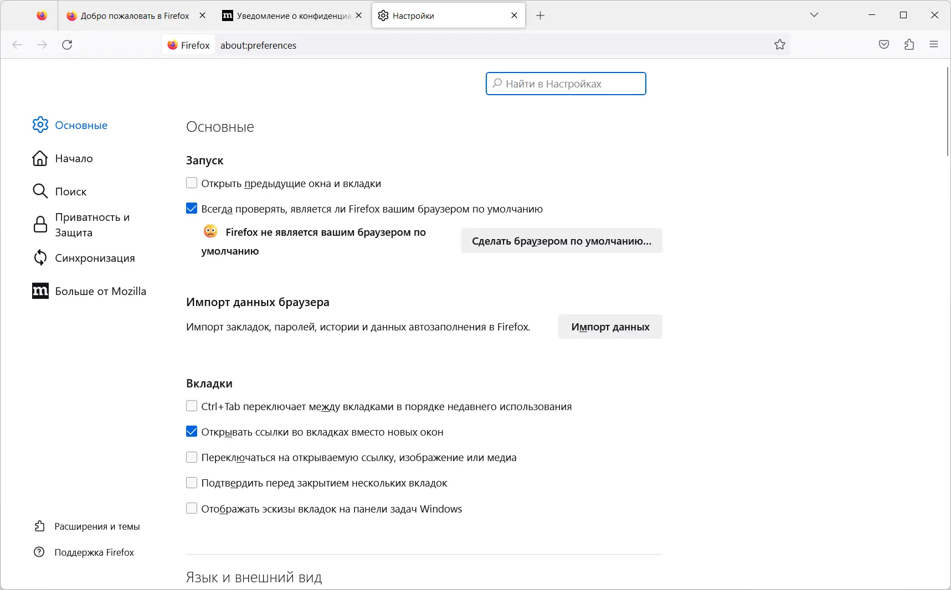
Task: Open a new tab with the plus button
Action: pyautogui.click(x=541, y=15)
